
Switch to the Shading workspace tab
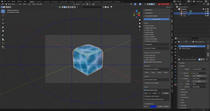72,1
